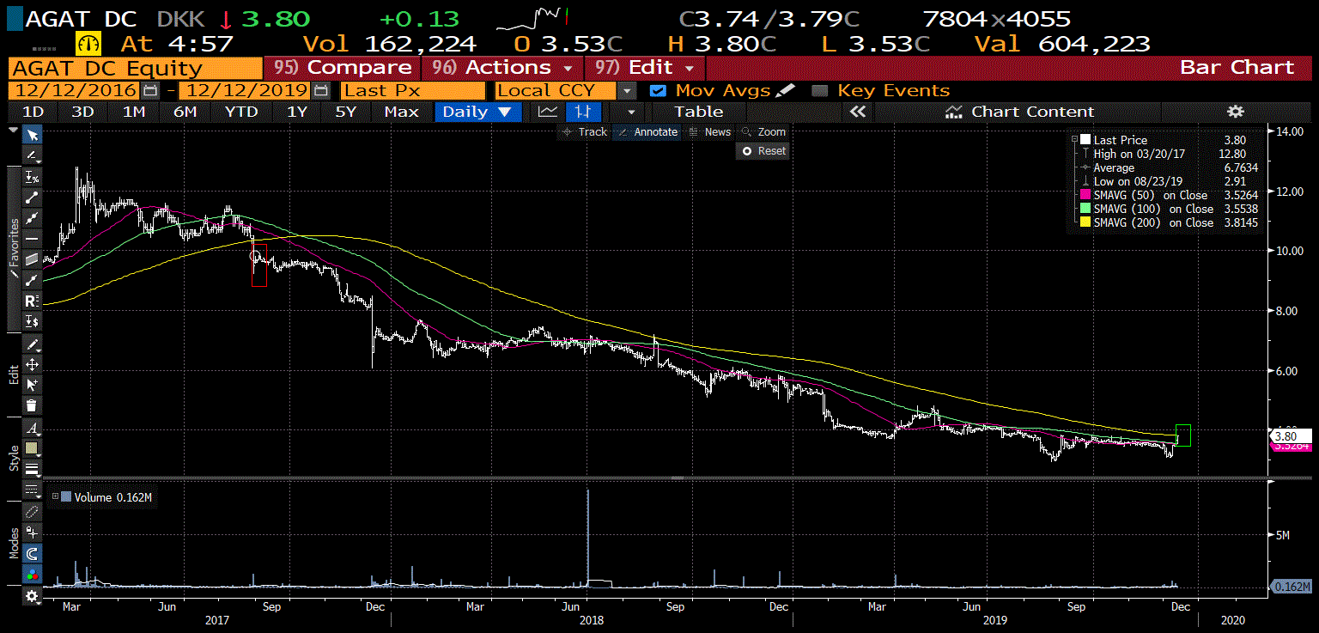
Task: Uncheck the Mov Avgs checkbox
Action: [x=658, y=90]
